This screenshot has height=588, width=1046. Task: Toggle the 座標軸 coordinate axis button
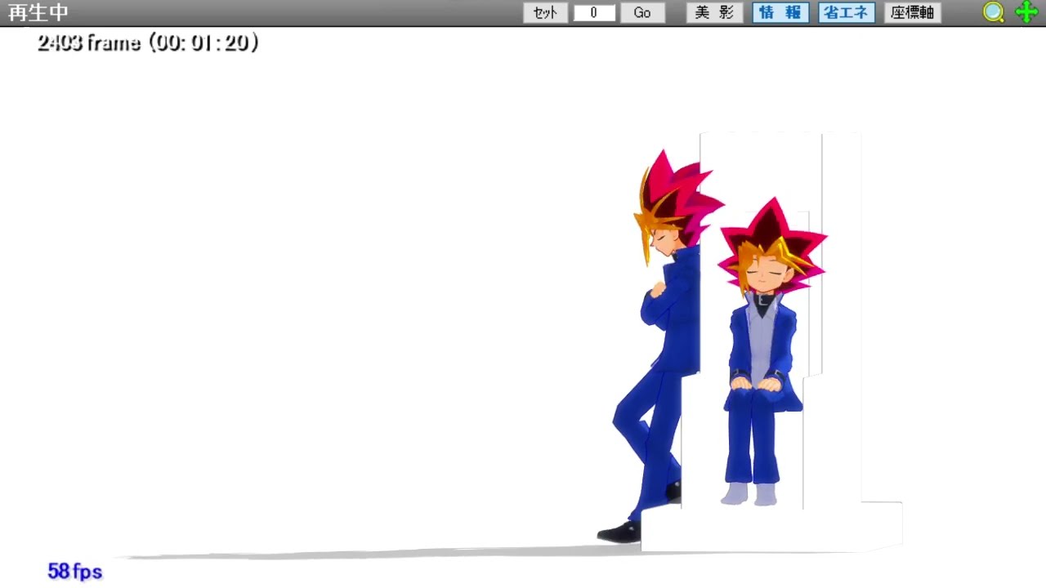coord(913,13)
